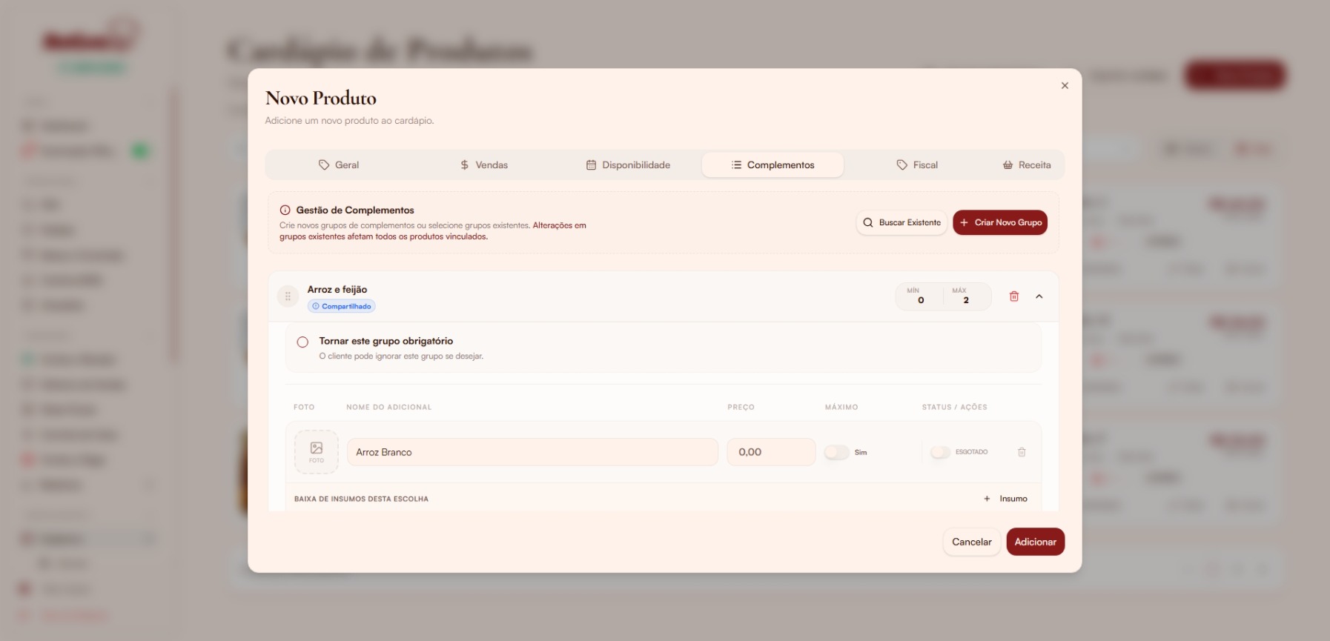Toggle the Máximo Sim switch
This screenshot has width=1330, height=641.
click(837, 452)
